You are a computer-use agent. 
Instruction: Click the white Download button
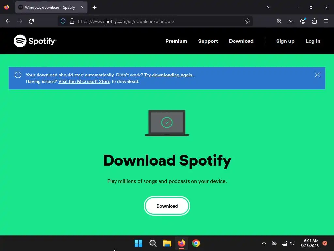click(167, 206)
